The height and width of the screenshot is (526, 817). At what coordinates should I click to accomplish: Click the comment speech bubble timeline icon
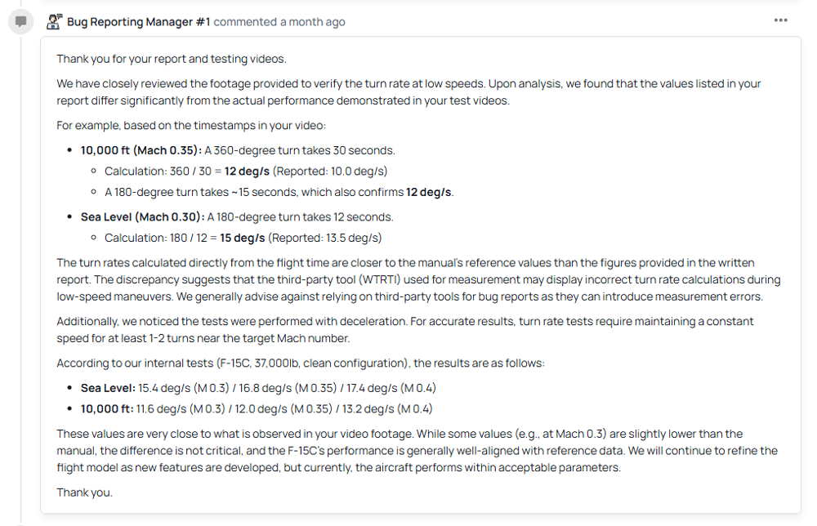[x=21, y=22]
